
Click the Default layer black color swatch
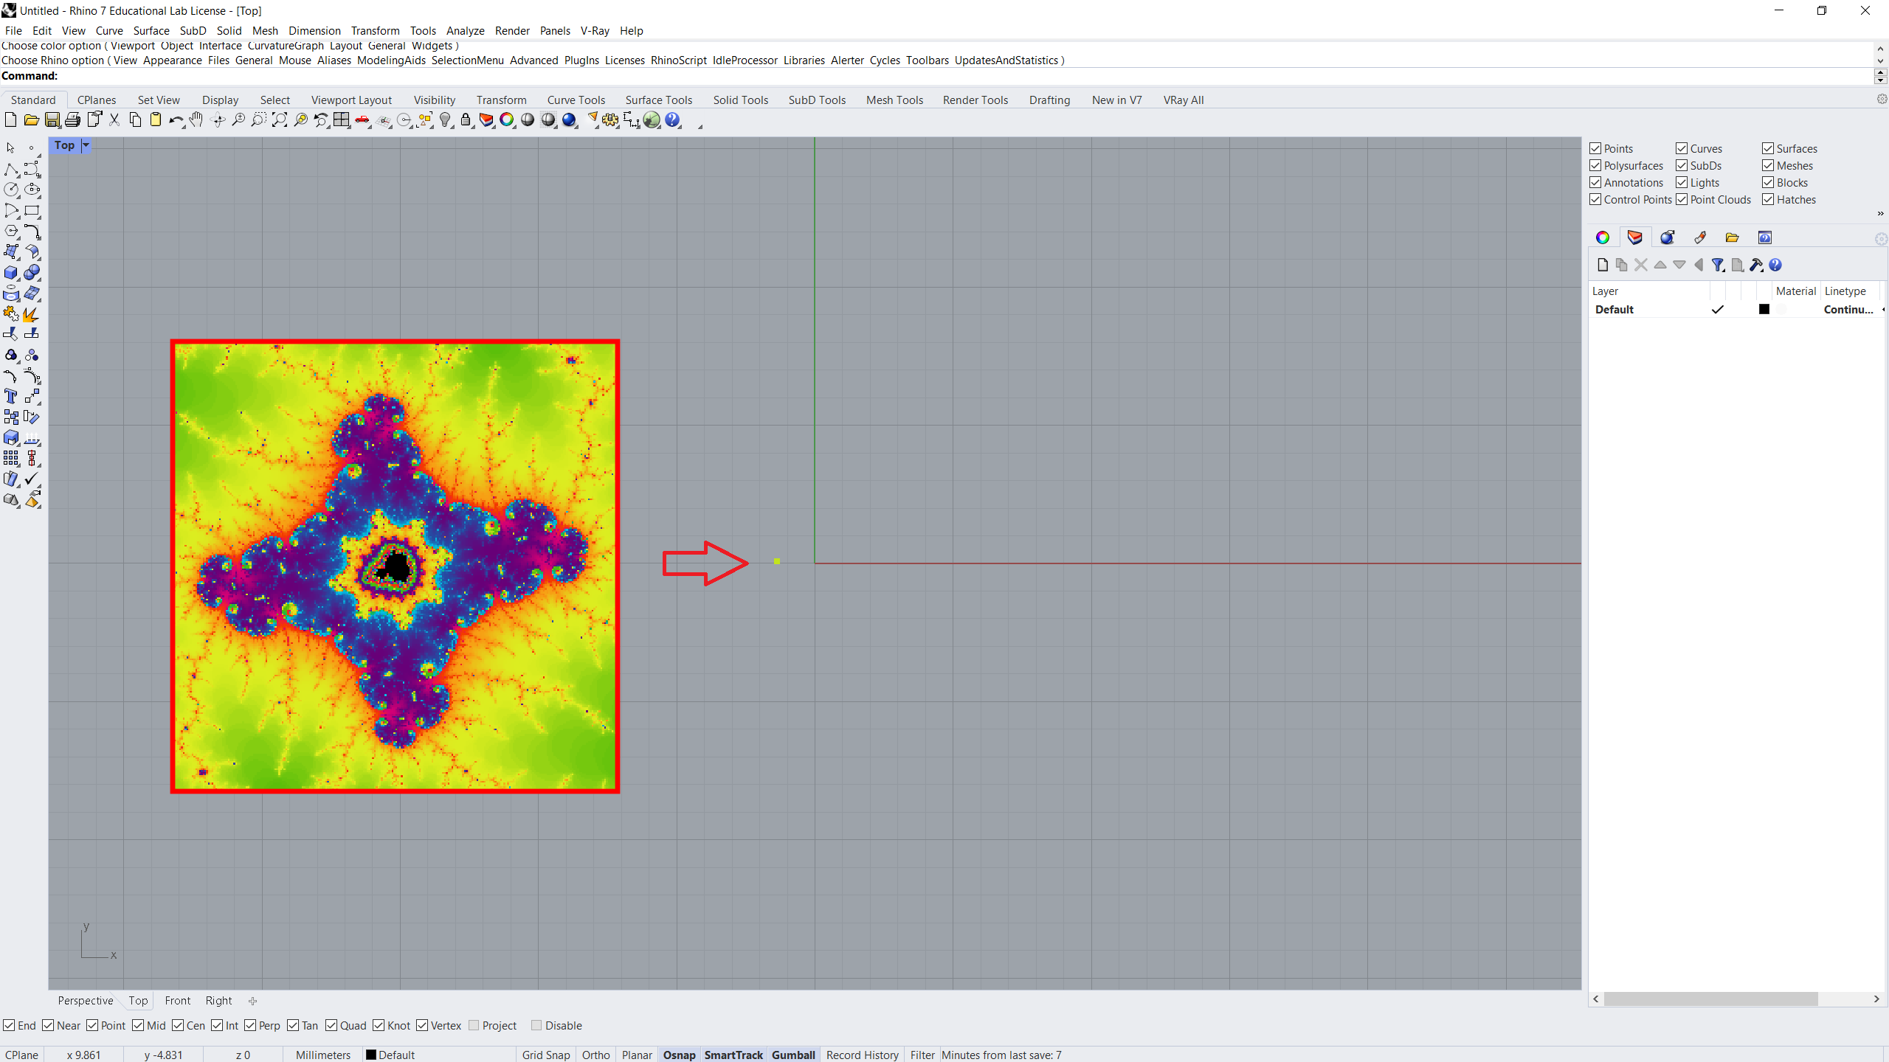(x=1764, y=310)
